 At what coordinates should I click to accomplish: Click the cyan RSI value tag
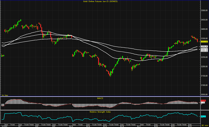pos(203,117)
